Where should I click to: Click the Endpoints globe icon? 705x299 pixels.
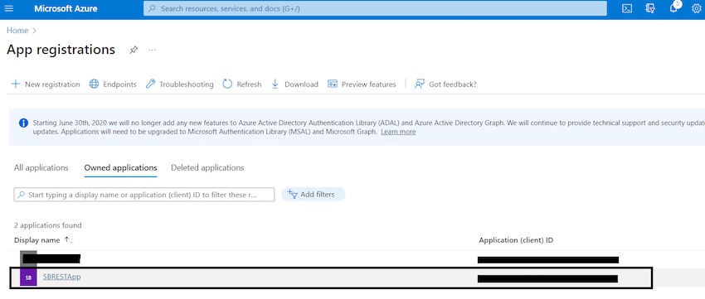[x=94, y=84]
